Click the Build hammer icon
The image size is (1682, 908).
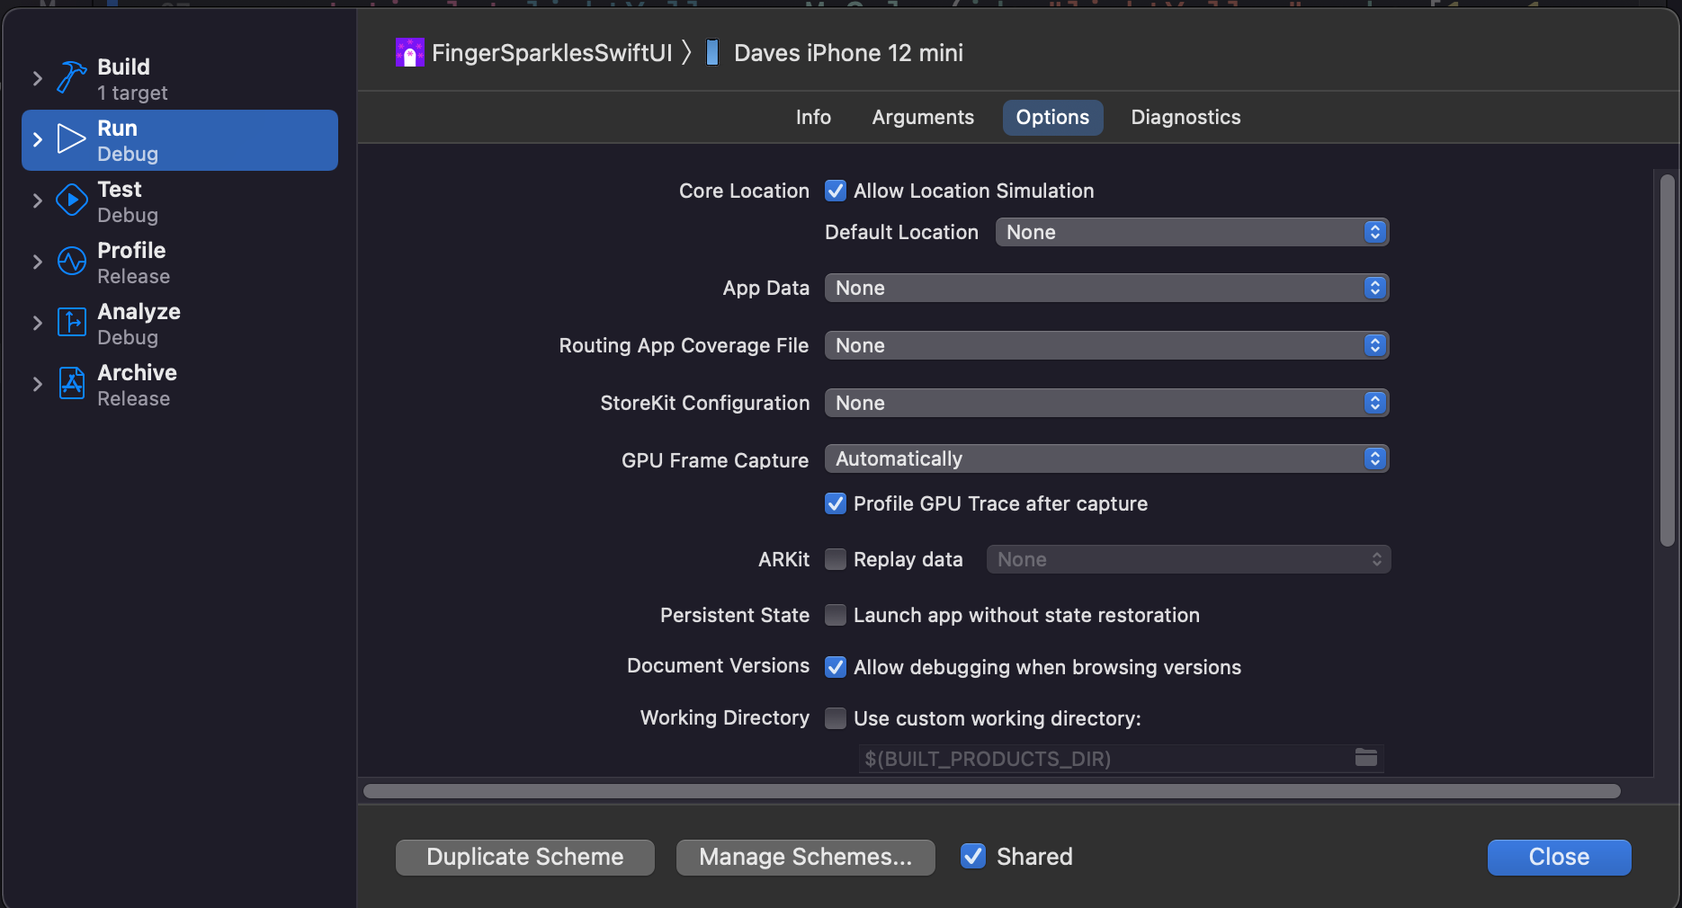(x=71, y=78)
